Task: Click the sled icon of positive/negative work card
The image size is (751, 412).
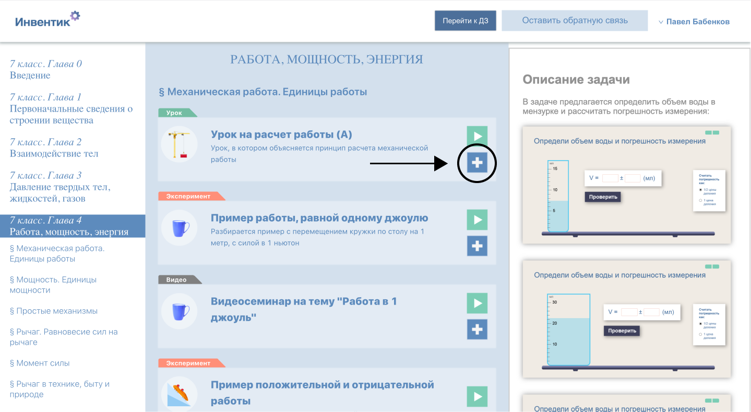Action: click(x=179, y=394)
